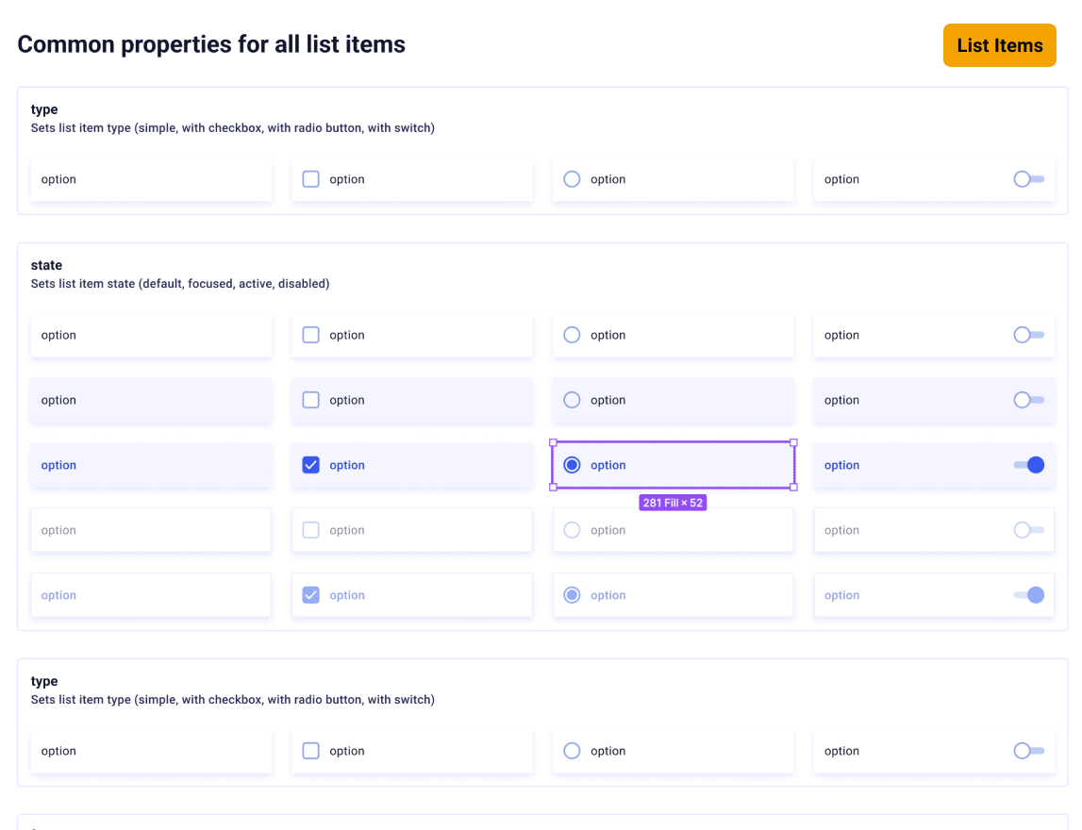Screen dimensions: 1082x830
Task: Check the checkbox in the first type row
Action: (310, 178)
